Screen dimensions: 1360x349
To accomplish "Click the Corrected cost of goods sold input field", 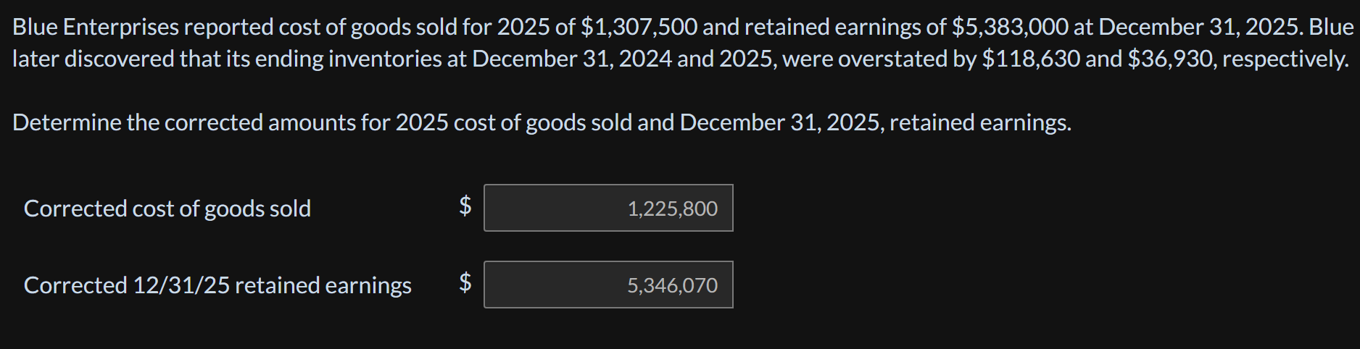I will pyautogui.click(x=608, y=208).
